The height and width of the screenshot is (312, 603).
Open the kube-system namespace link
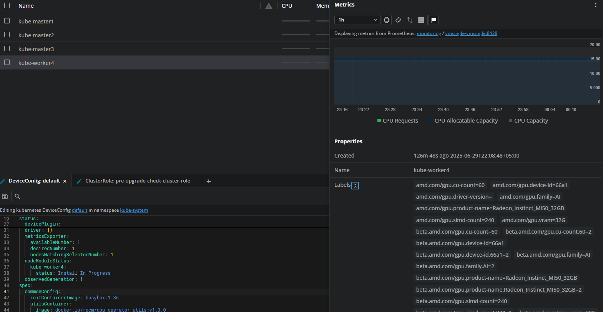[134, 210]
